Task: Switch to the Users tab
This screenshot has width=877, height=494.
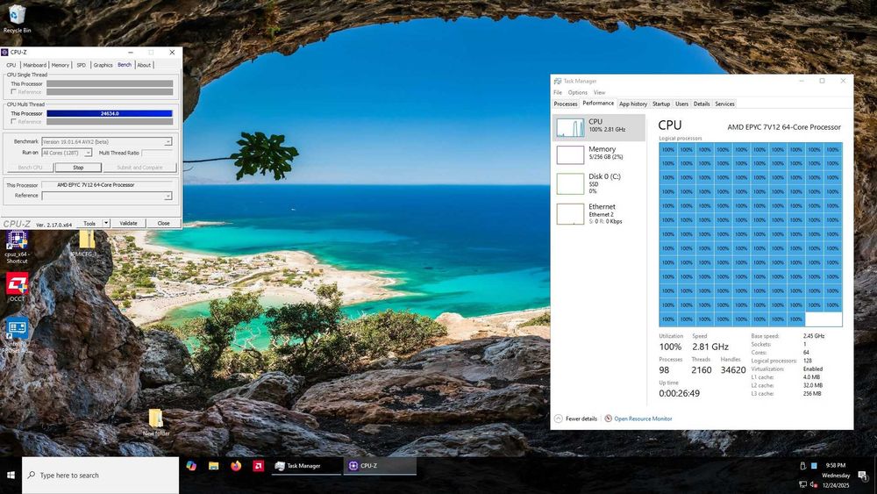Action: pos(681,104)
